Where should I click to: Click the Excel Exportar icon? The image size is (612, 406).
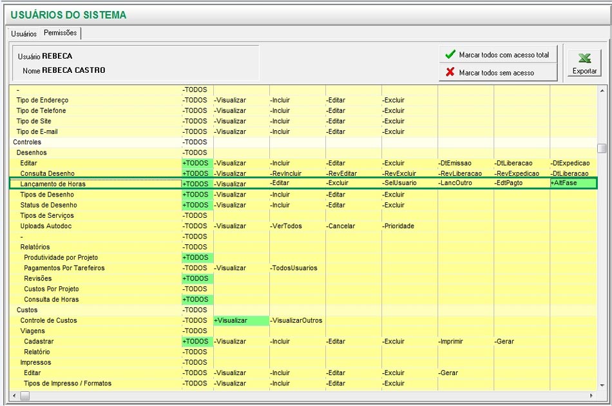584,57
